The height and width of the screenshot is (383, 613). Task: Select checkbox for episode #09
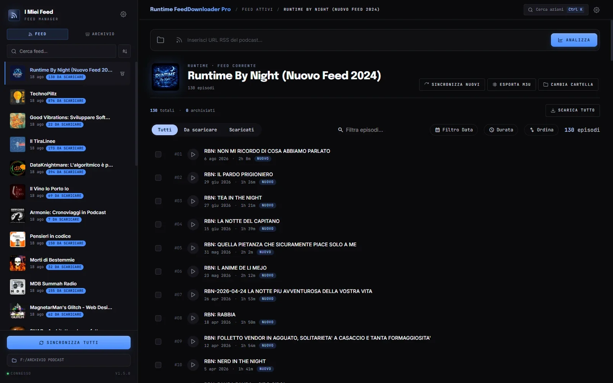[158, 341]
